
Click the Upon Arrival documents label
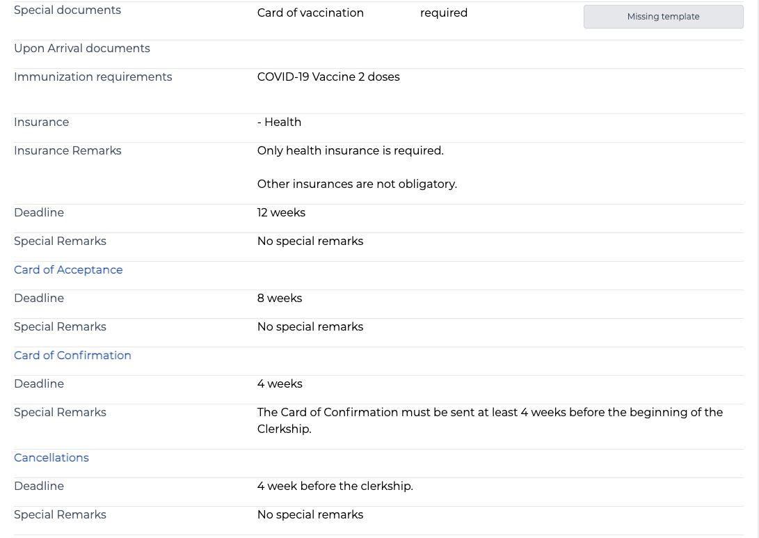coord(82,49)
